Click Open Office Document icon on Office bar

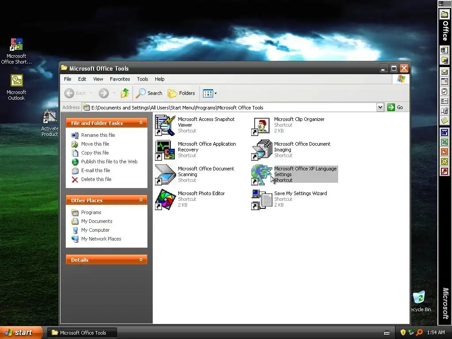tap(444, 60)
